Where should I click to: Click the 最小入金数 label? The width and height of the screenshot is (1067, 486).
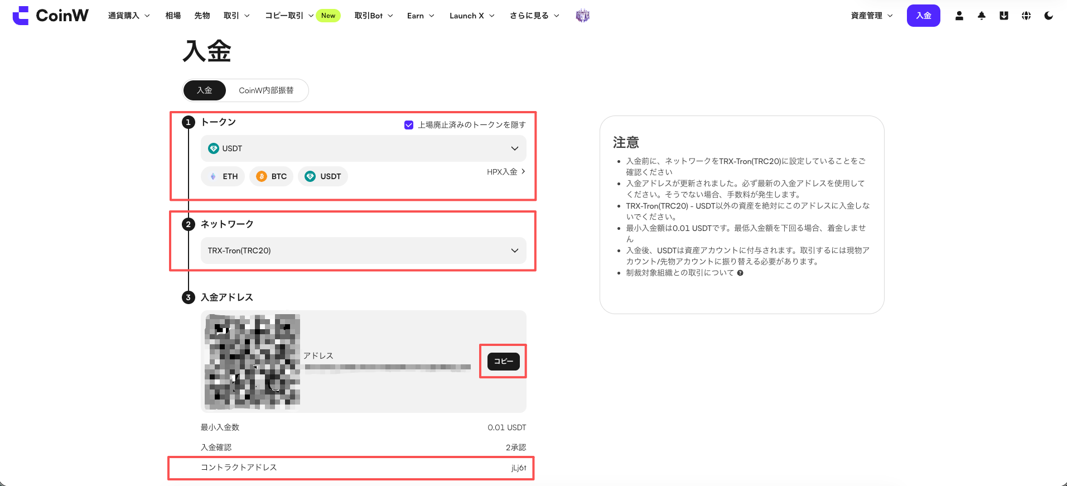(x=220, y=427)
